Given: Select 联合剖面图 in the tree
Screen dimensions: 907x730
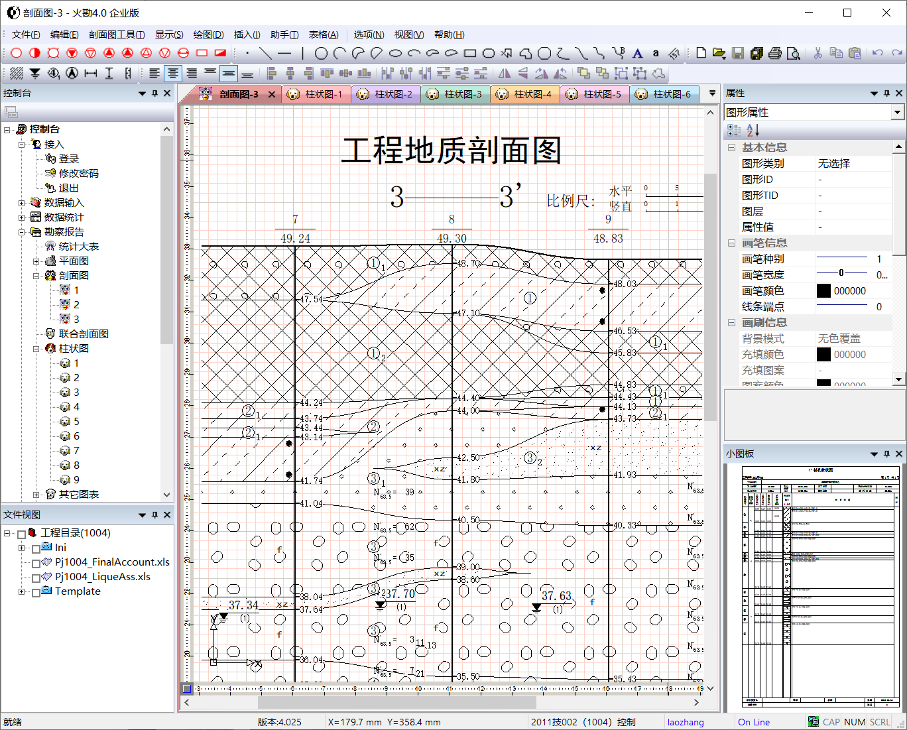Looking at the screenshot, I should point(84,334).
